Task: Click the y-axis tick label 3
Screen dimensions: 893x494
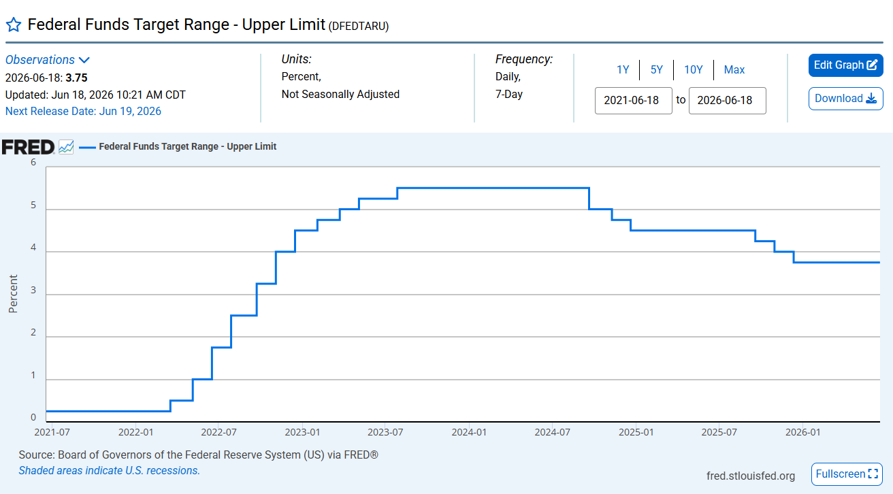Action: (x=33, y=291)
